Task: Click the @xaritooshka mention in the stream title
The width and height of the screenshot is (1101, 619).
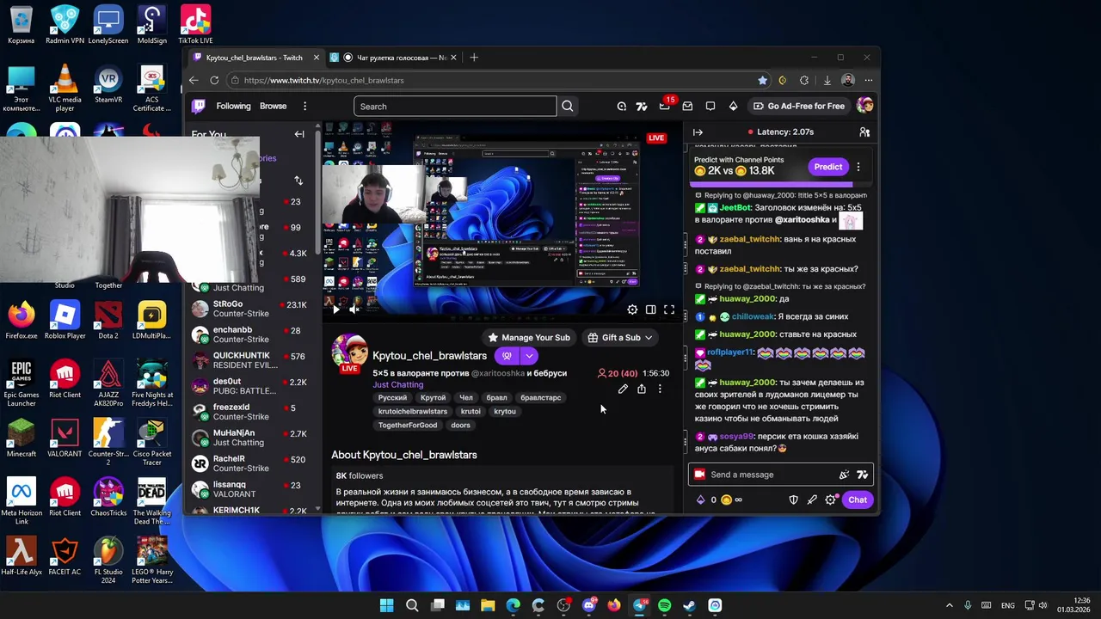Action: pyautogui.click(x=498, y=373)
